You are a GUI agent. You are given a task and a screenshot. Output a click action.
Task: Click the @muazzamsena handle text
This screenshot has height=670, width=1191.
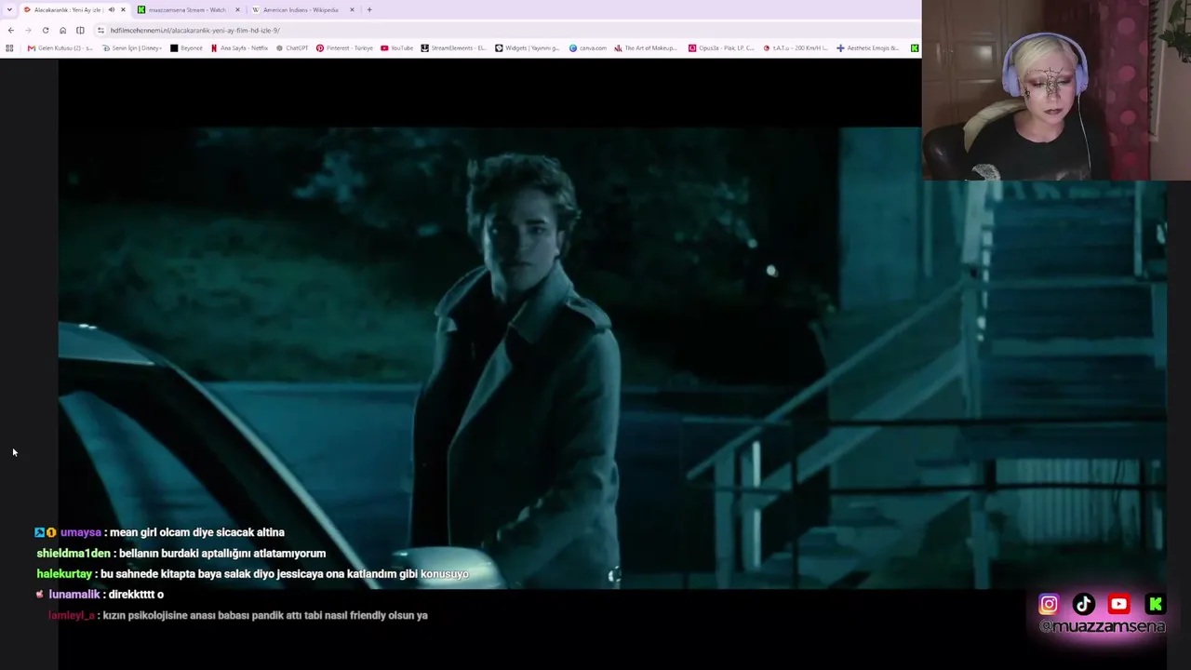click(1102, 627)
